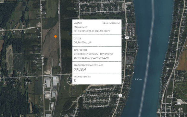Screen dimensions: 187x117
Task: Click the N4 proj null actual null text
Action: [x=111, y=23]
